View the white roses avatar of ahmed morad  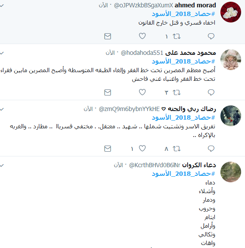(x=231, y=12)
